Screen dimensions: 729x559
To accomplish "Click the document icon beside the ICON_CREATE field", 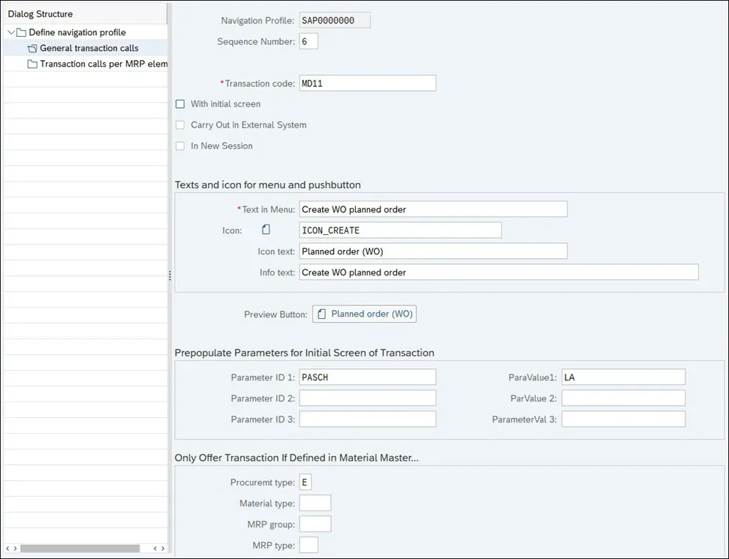I will (x=266, y=230).
